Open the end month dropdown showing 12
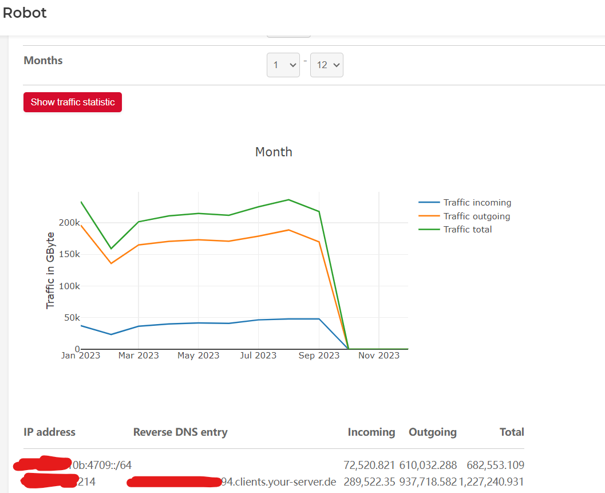605x493 pixels. pyautogui.click(x=326, y=65)
